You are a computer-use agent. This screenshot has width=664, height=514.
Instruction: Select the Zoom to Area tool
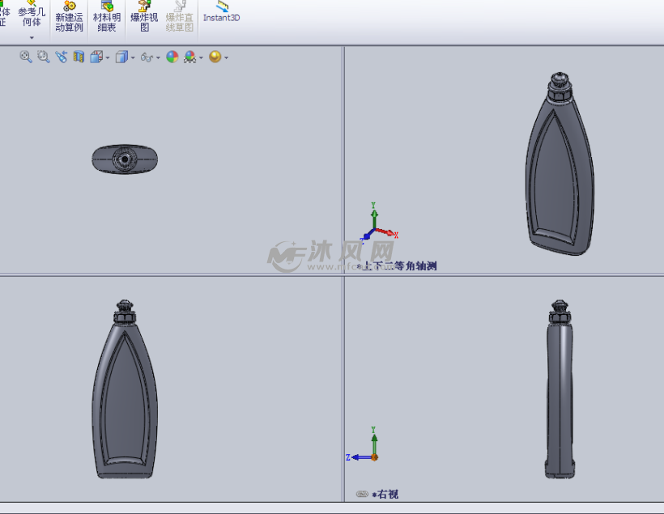point(41,57)
